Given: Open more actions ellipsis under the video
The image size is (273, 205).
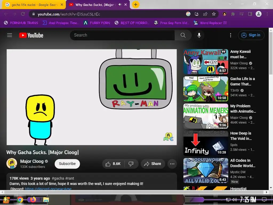Looking at the screenshot, I should click(x=172, y=164).
